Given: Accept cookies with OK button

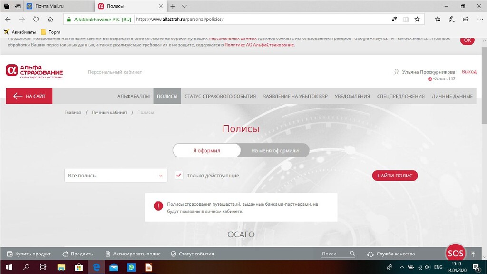Looking at the screenshot, I should [x=468, y=40].
